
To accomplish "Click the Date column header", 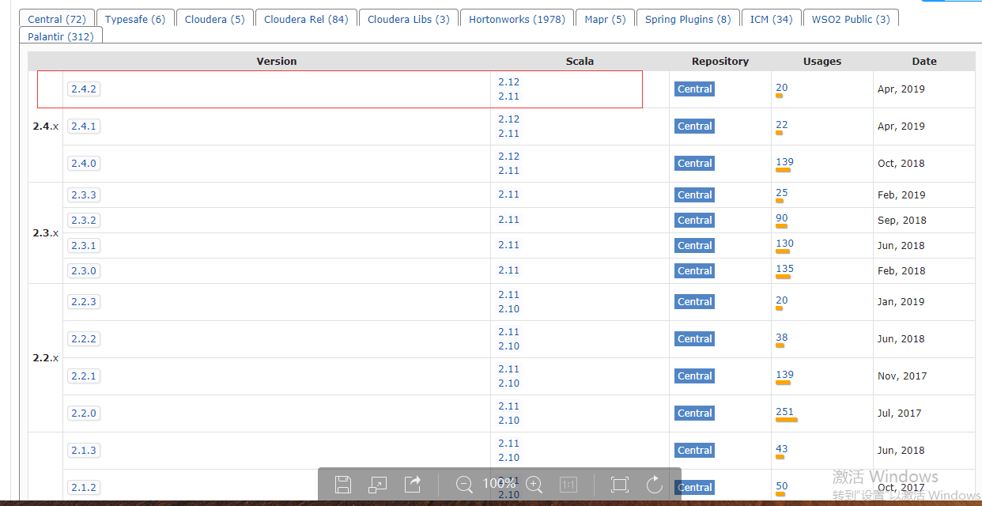I will pos(924,61).
